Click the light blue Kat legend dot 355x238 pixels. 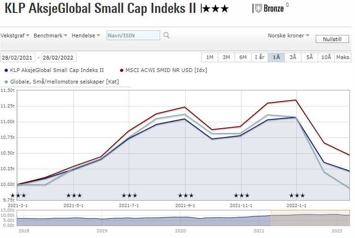[x=6, y=82]
